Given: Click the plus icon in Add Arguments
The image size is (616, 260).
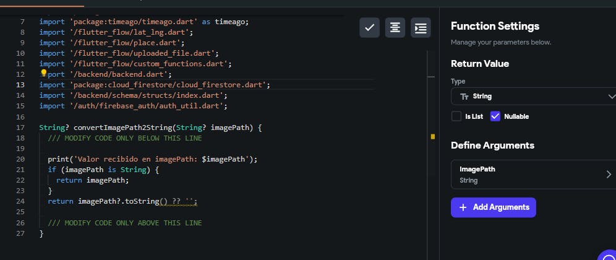Looking at the screenshot, I should point(463,207).
